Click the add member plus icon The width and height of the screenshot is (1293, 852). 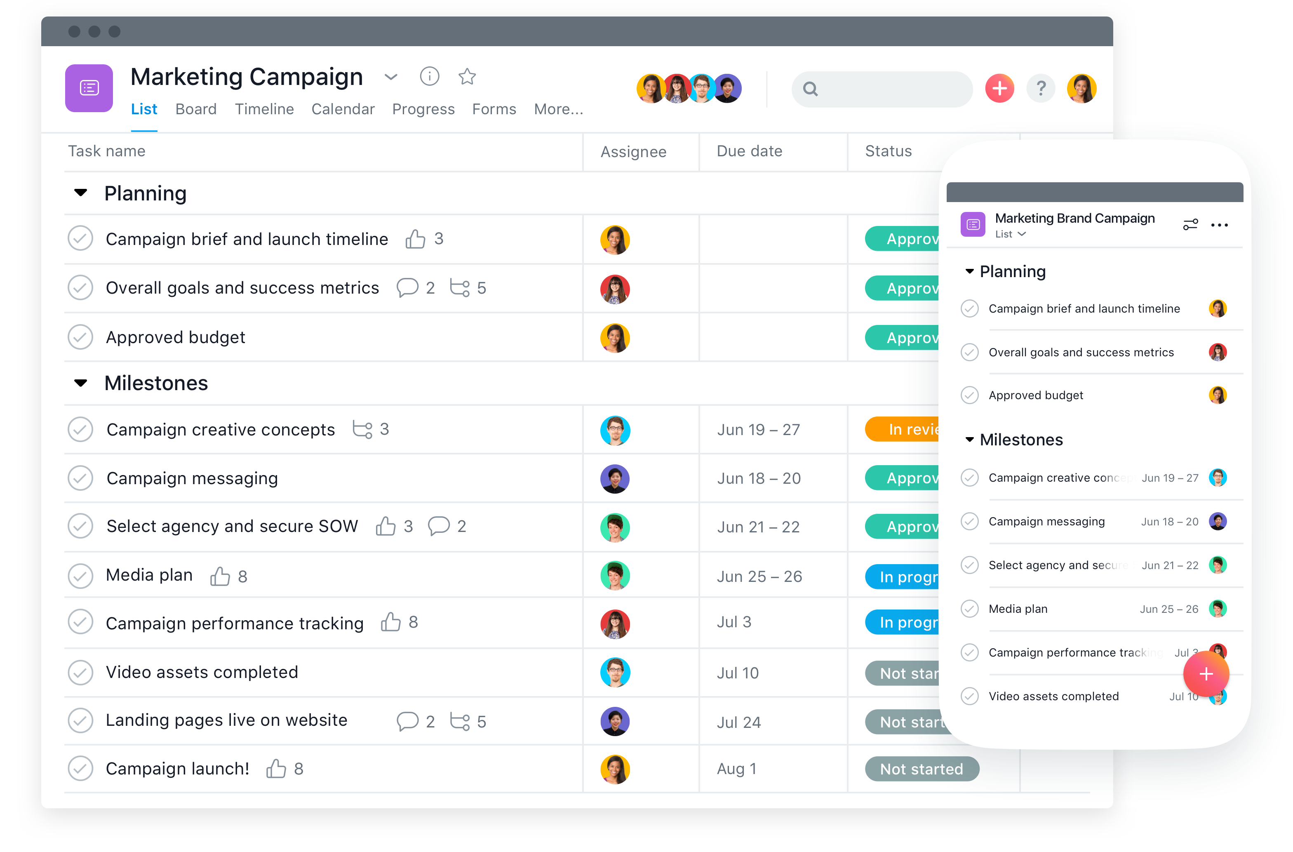998,87
